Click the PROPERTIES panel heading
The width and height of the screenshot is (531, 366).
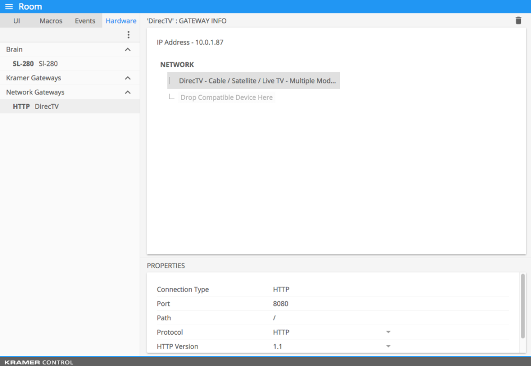pos(166,266)
